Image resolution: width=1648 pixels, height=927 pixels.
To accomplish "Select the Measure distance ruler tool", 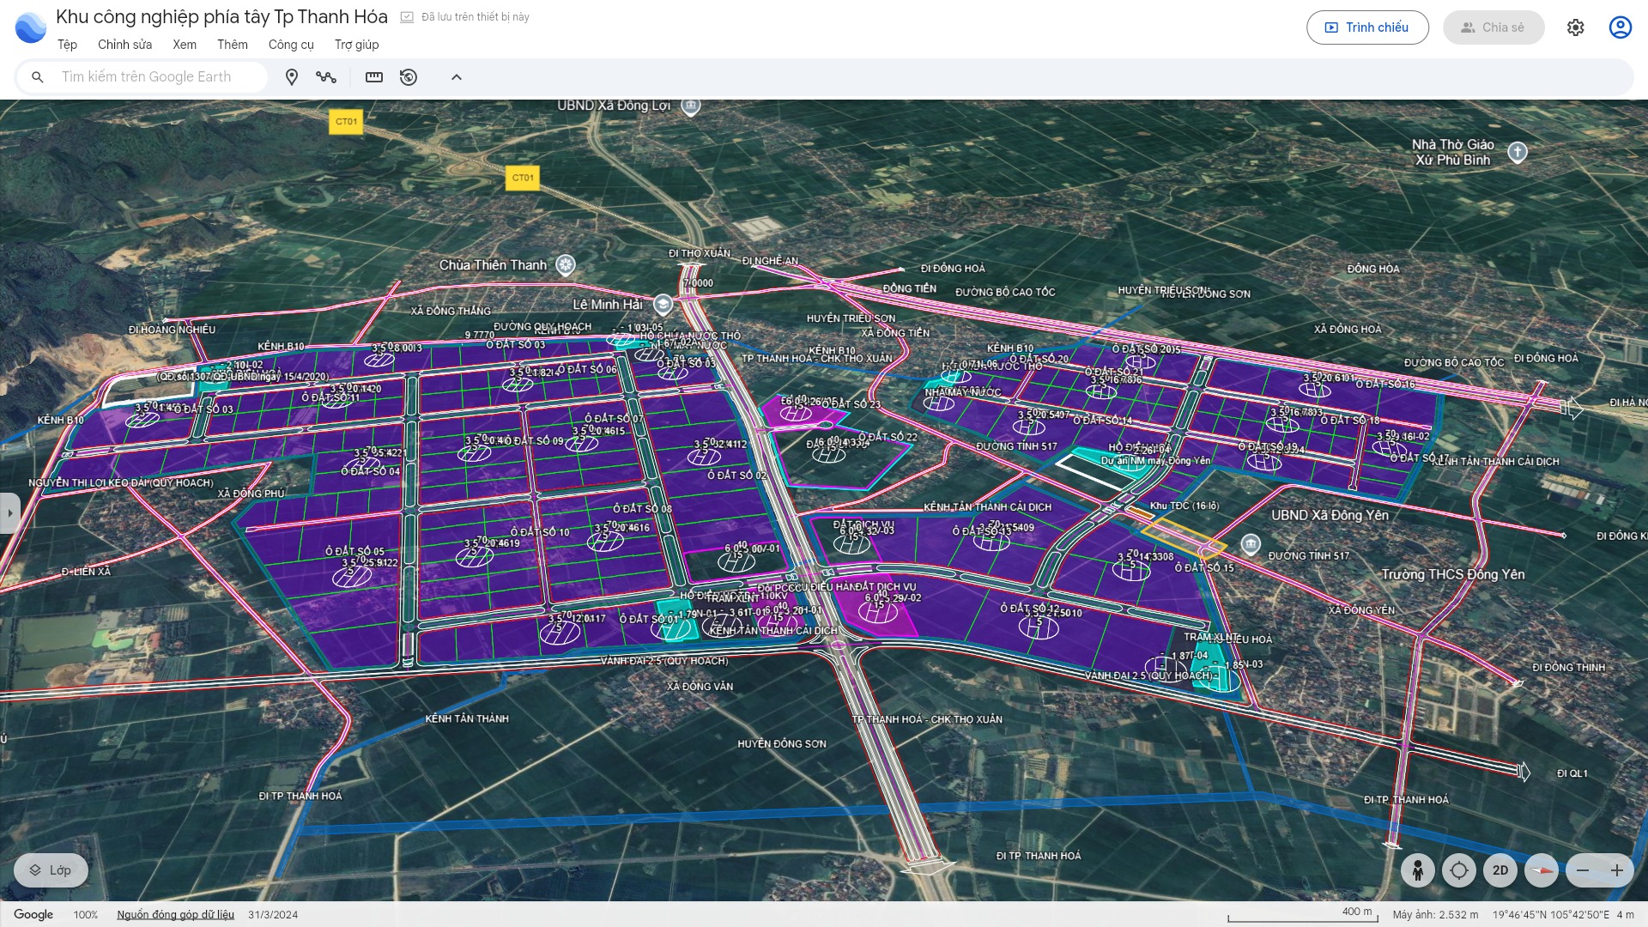I will coord(374,77).
